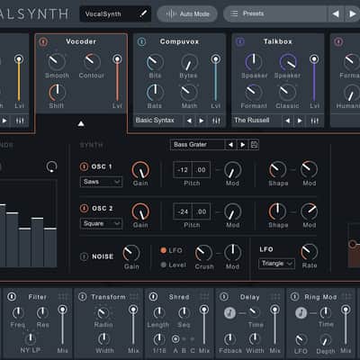Click the LFO Rate knob
360x360 pixels.
(310, 252)
